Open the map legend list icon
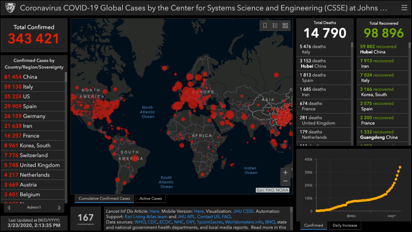Viewport: 412px width, 232px height. pos(275,25)
